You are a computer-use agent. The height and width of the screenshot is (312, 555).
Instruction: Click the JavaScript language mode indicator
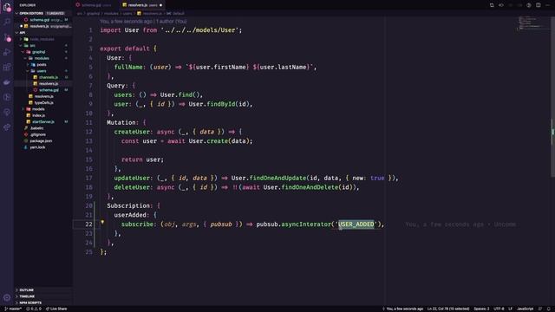coord(525,309)
